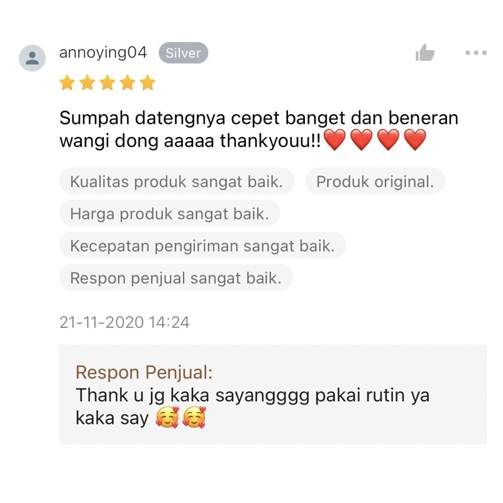Click the second smiling hearts emoji in reply
The image size is (503, 503).
(x=194, y=417)
